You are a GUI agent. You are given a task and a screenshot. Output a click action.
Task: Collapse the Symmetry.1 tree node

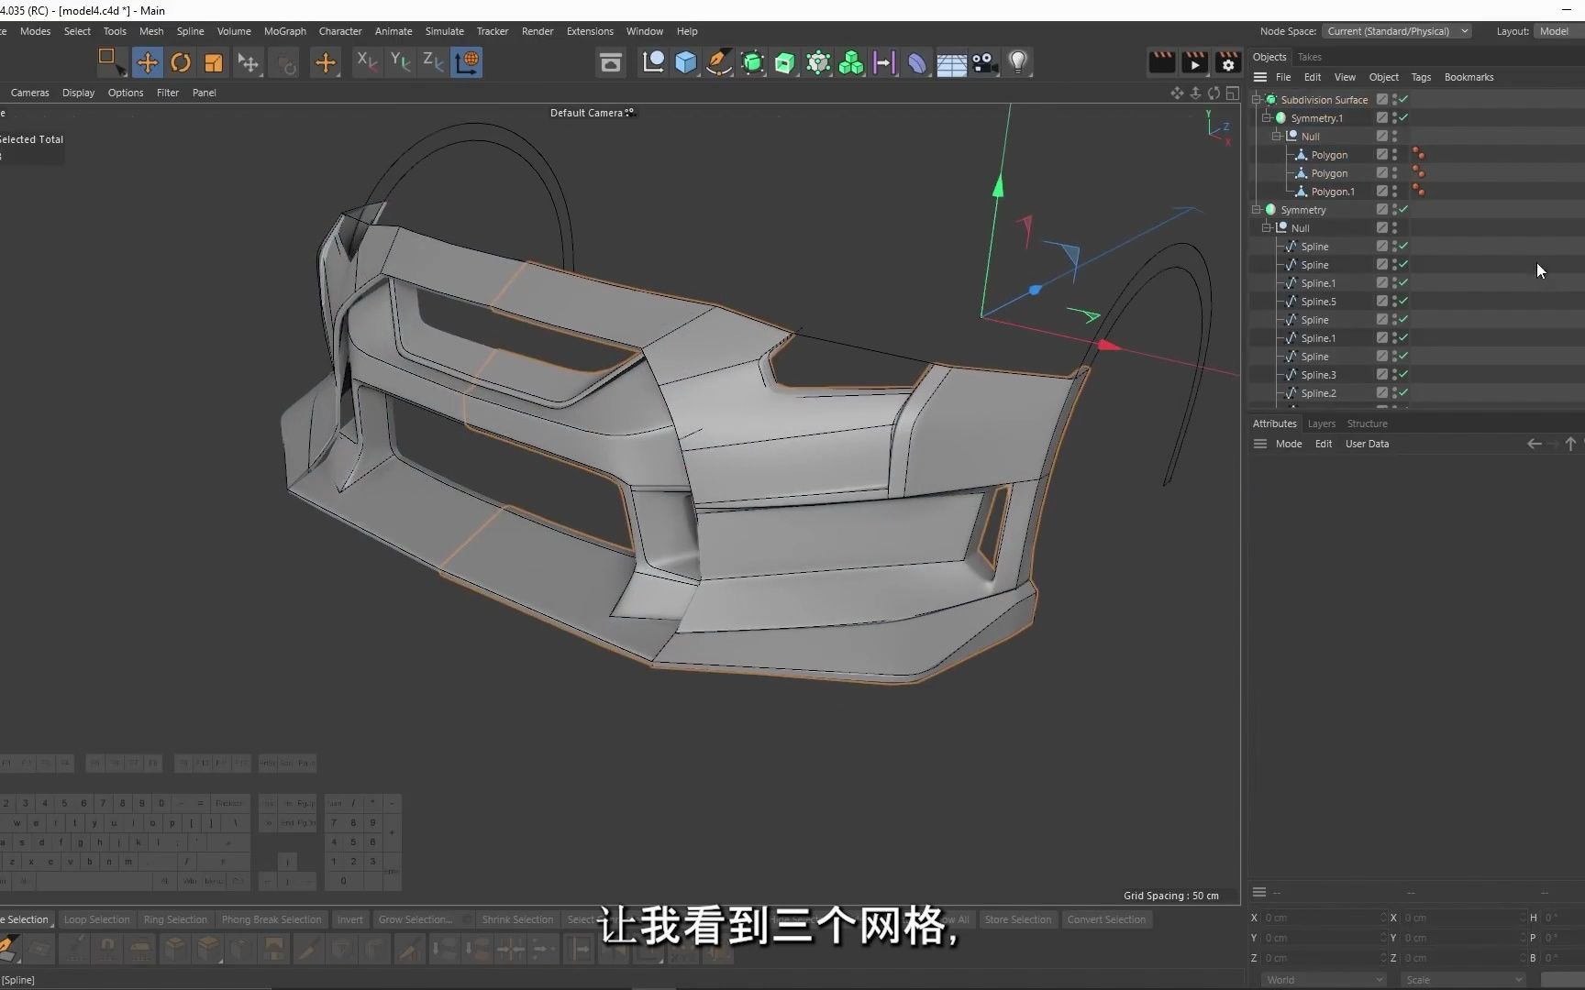pos(1267,117)
